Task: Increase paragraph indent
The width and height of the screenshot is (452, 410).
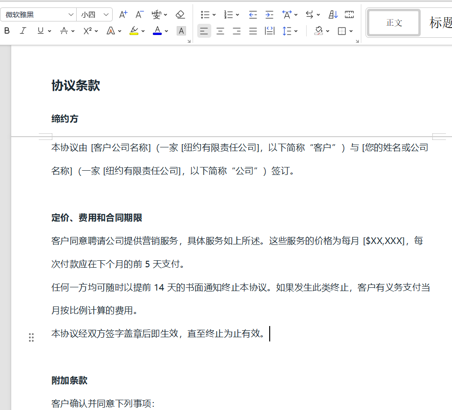Action: click(269, 14)
